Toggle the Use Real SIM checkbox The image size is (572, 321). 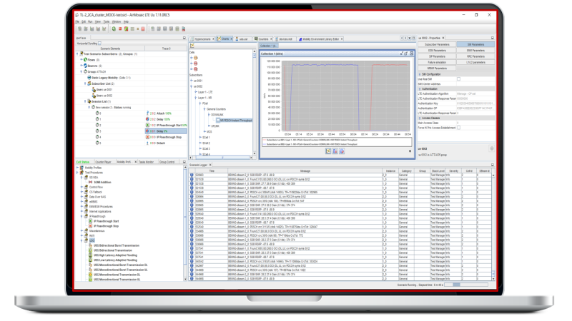pyautogui.click(x=458, y=79)
